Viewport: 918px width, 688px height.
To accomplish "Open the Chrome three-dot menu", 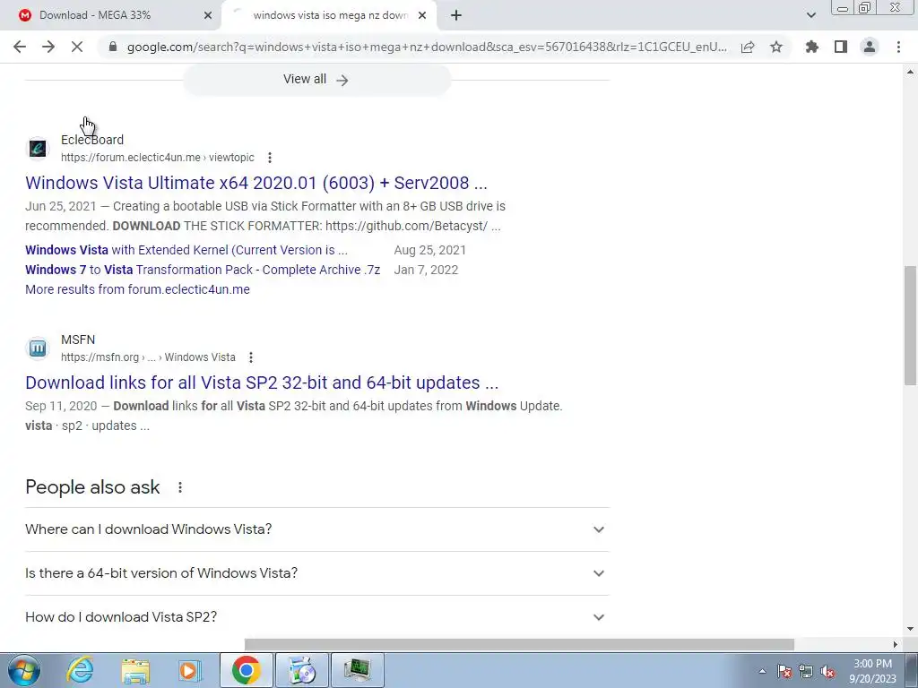I will pos(898,47).
